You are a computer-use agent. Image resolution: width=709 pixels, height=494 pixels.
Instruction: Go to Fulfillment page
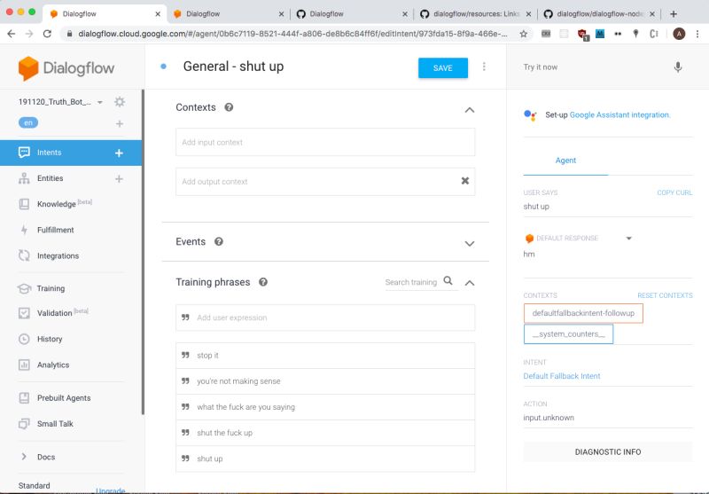coord(55,230)
